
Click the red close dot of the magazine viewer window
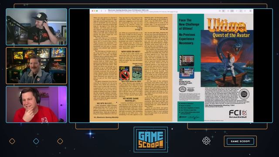coord(92,11)
